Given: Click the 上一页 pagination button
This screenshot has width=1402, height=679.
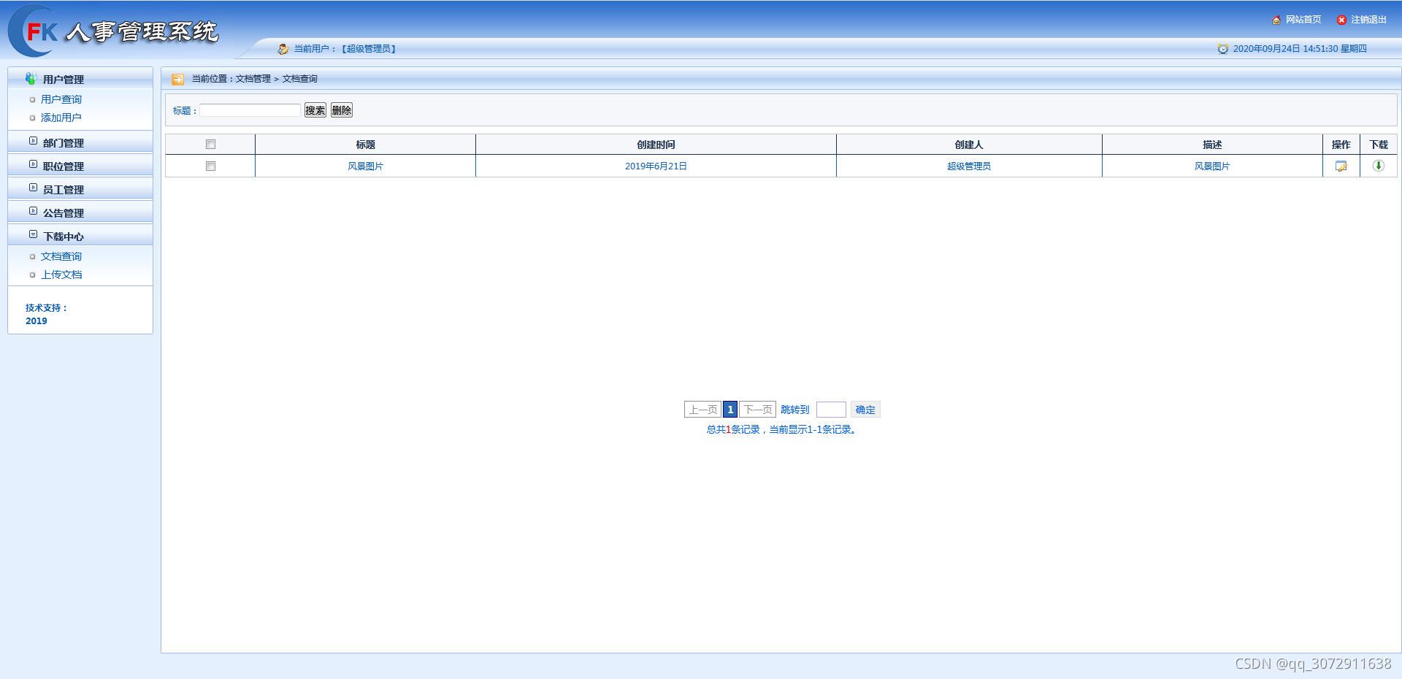Looking at the screenshot, I should pos(702,410).
